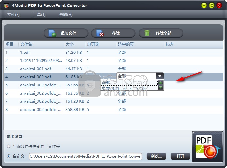Choose the page numbers option in dropdown list

(129, 88)
